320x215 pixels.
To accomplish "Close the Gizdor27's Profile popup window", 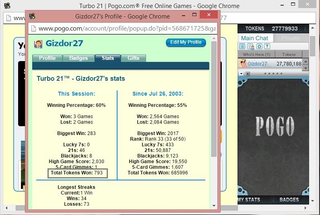I will (209, 15).
